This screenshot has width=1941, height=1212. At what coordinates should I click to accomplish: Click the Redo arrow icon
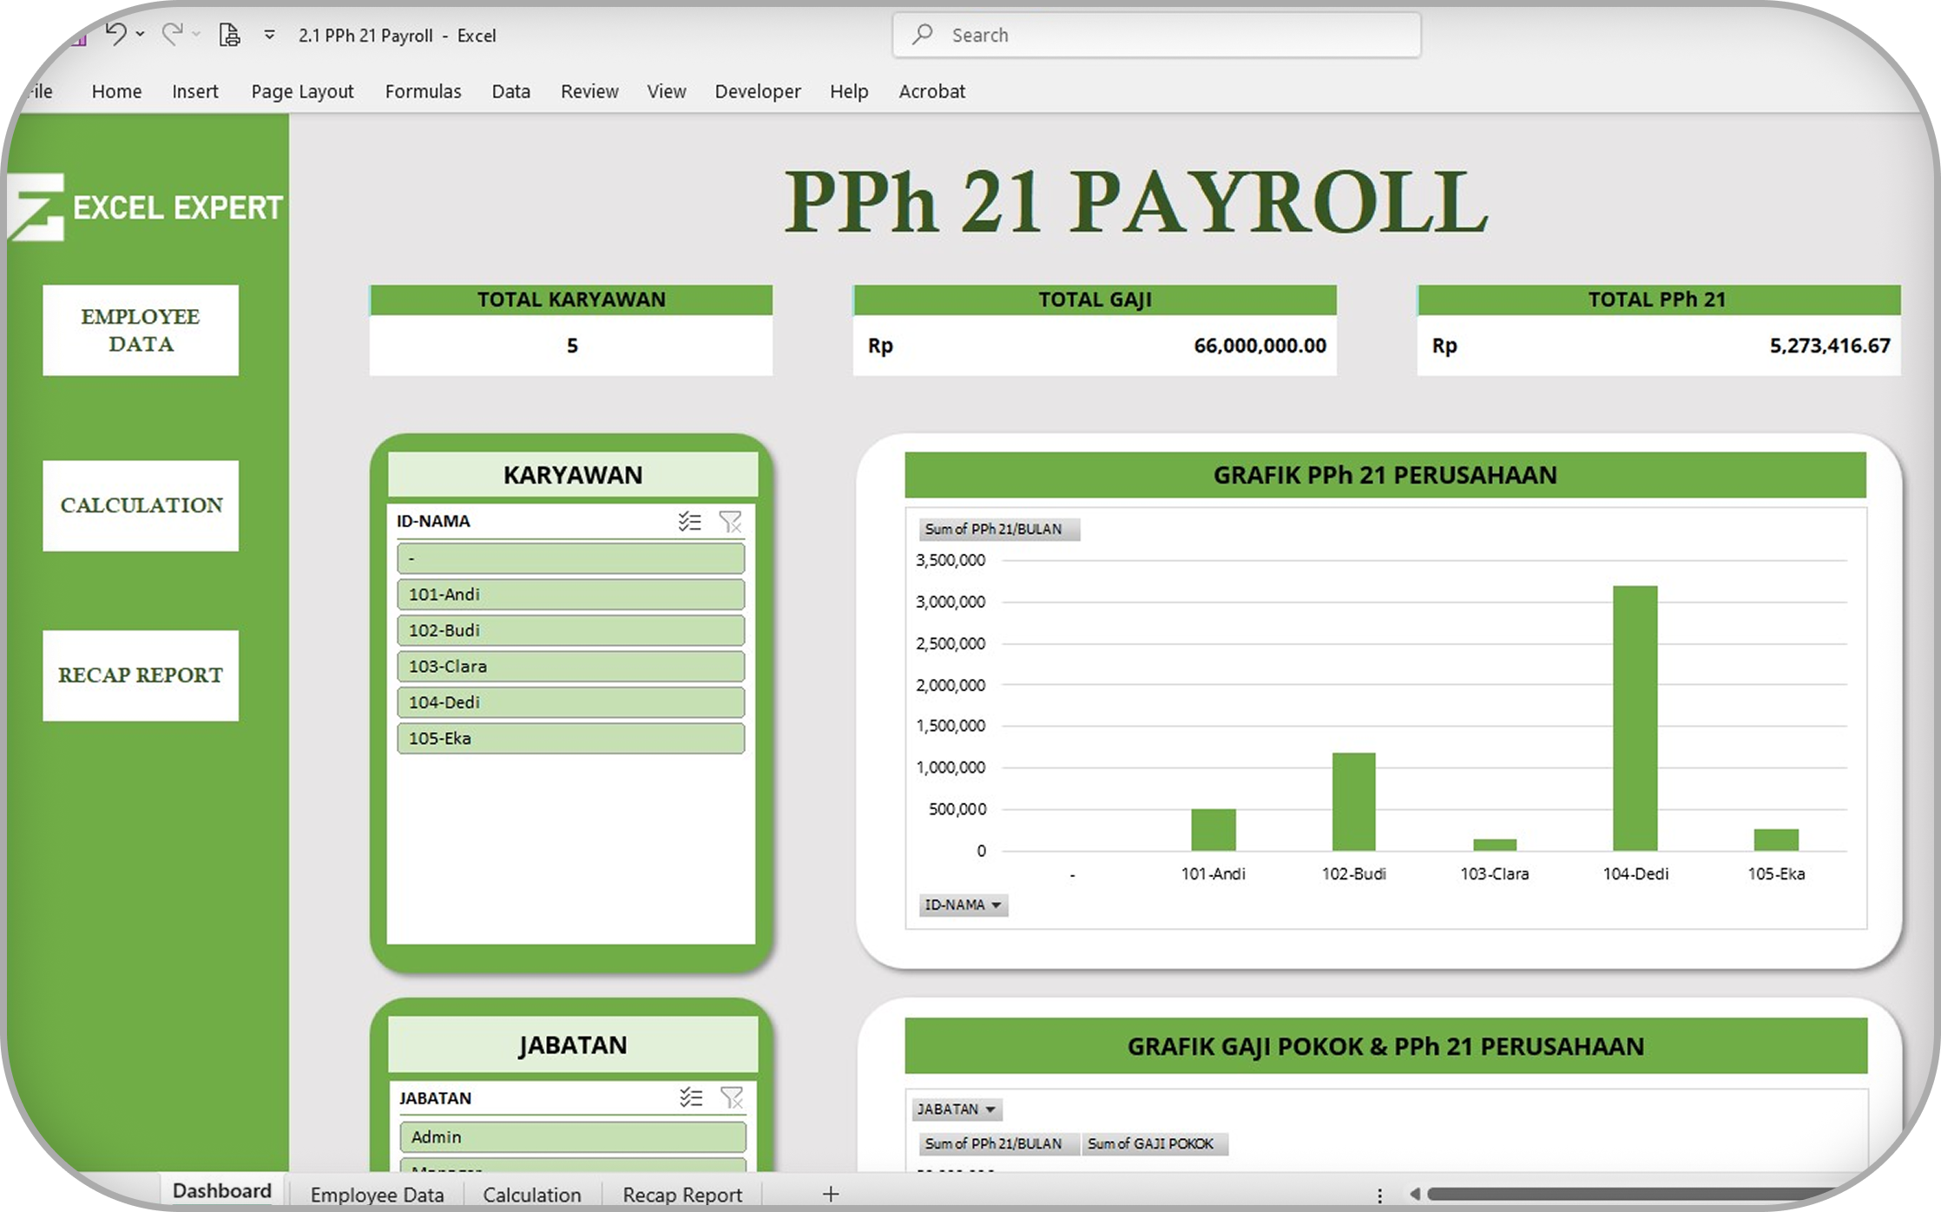(x=172, y=35)
